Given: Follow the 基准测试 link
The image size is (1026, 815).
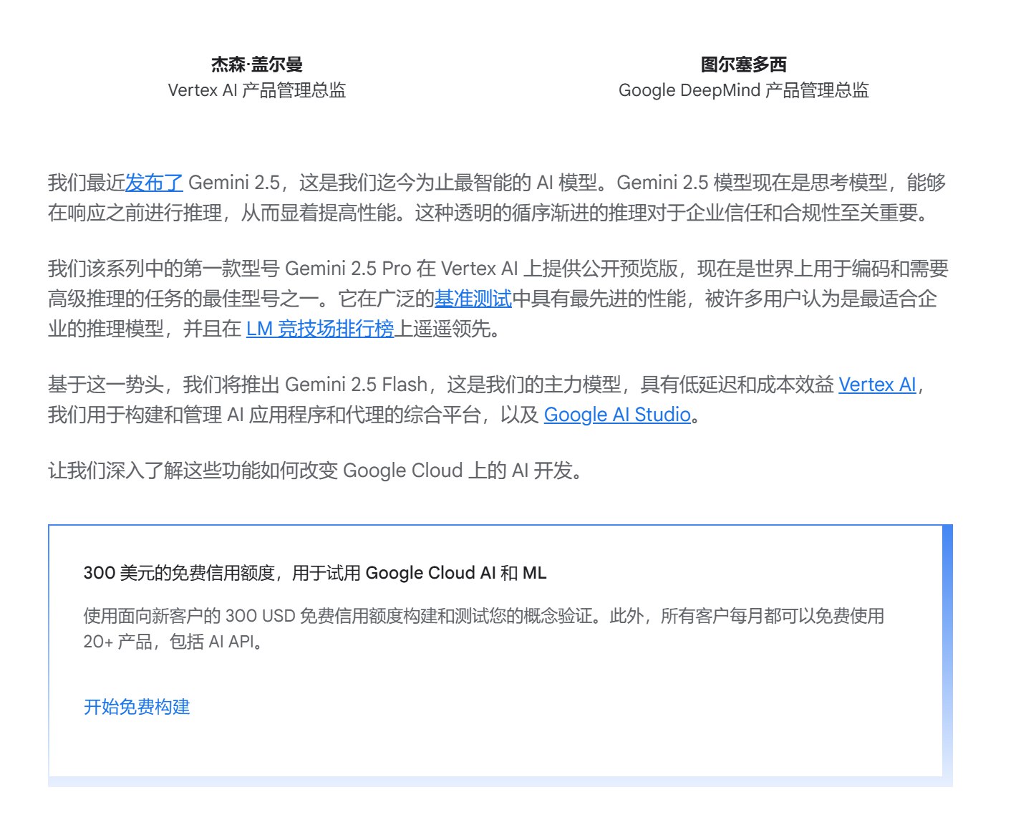Looking at the screenshot, I should coord(473,299).
